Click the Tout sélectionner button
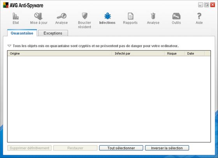 (121, 148)
